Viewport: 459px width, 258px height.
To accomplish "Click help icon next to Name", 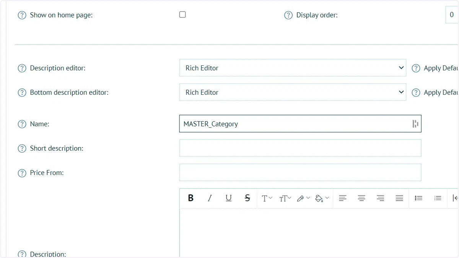I will pyautogui.click(x=22, y=124).
